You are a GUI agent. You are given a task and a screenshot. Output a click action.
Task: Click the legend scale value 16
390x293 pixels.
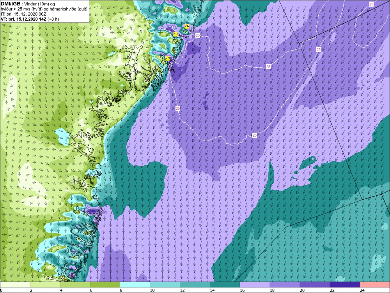coord(242,290)
